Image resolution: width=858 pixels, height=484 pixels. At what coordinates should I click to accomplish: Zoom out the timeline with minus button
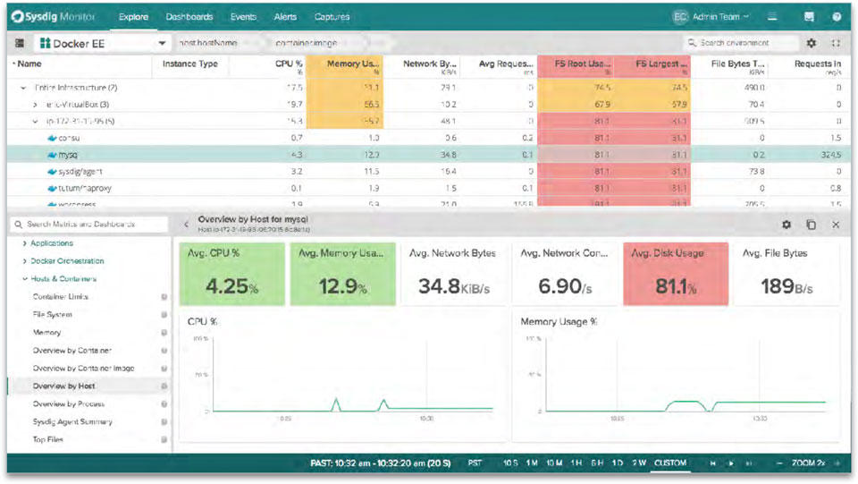(x=778, y=463)
